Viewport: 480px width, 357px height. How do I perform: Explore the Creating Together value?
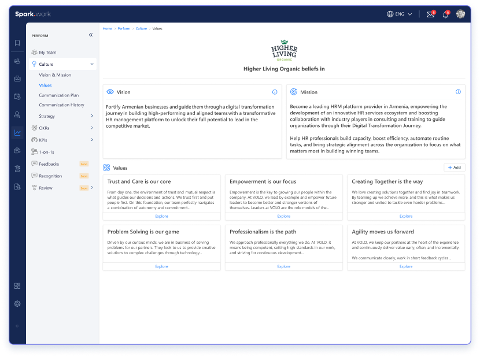[x=406, y=216]
